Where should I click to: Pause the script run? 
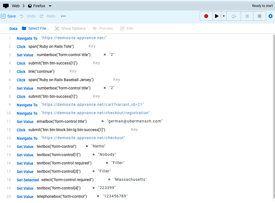(x=247, y=16)
